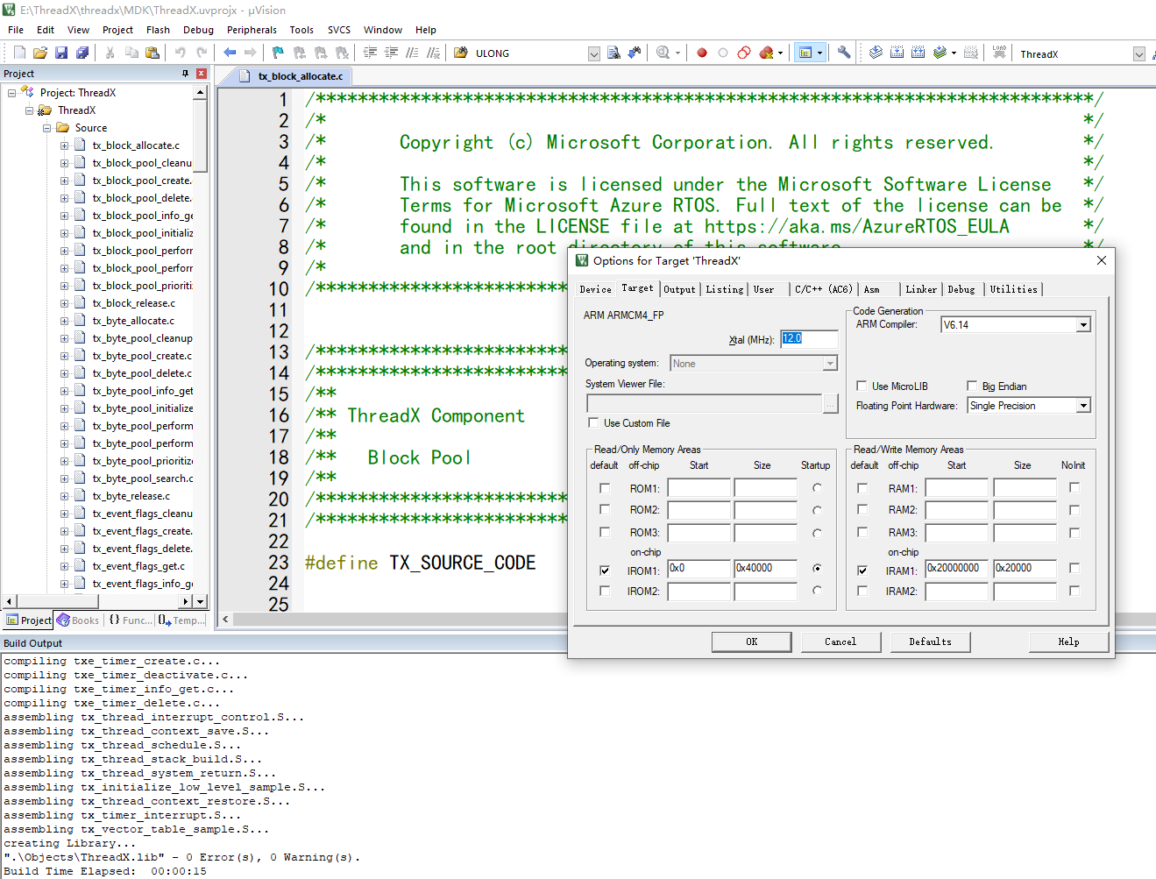The image size is (1156, 879).
Task: Open Configuration via the wrench icon
Action: (844, 53)
